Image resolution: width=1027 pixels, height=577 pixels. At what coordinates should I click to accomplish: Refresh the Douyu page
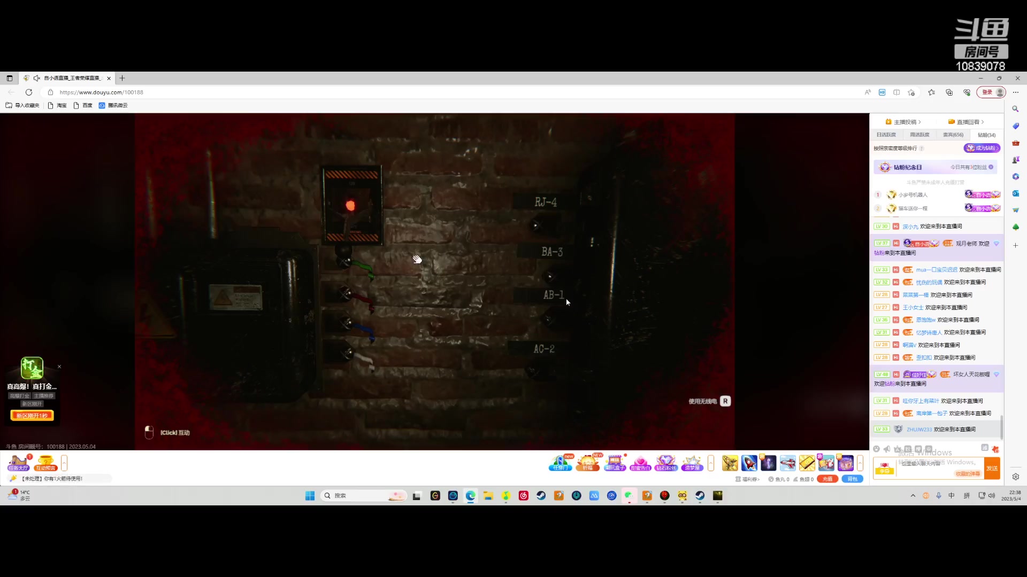[29, 92]
